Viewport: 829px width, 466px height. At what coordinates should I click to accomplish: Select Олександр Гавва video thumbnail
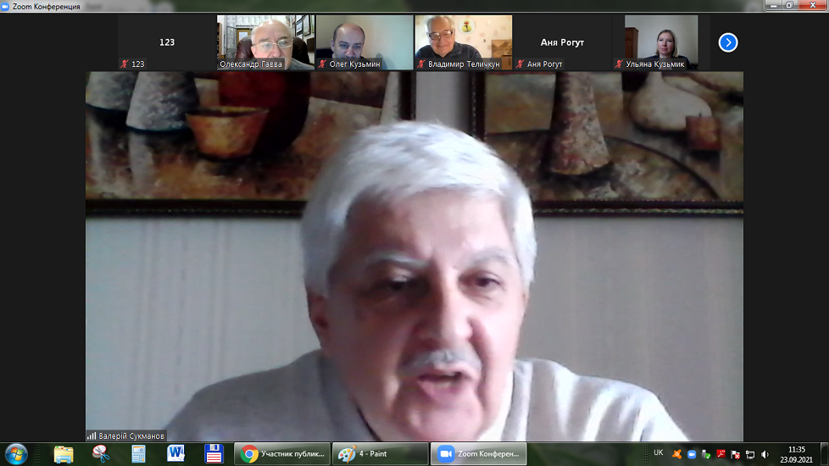pyautogui.click(x=266, y=42)
